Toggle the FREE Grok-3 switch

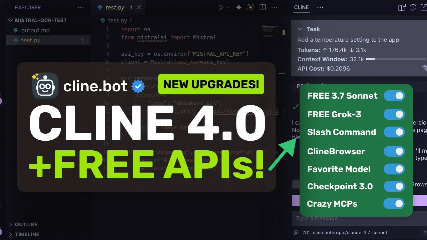[394, 114]
